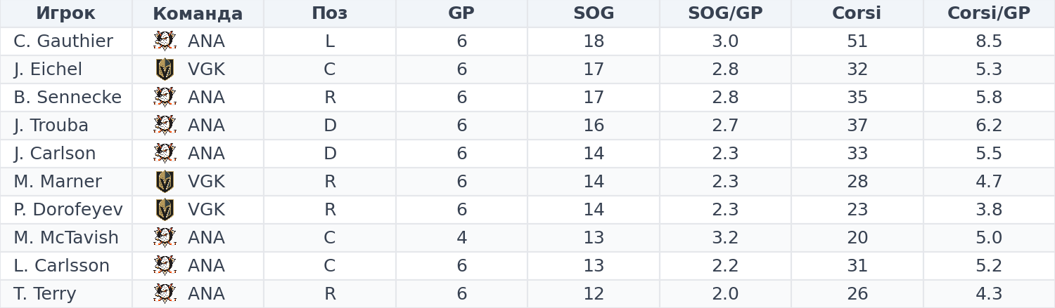1055x308 pixels.
Task: Click the Команда column header
Action: coord(198,13)
